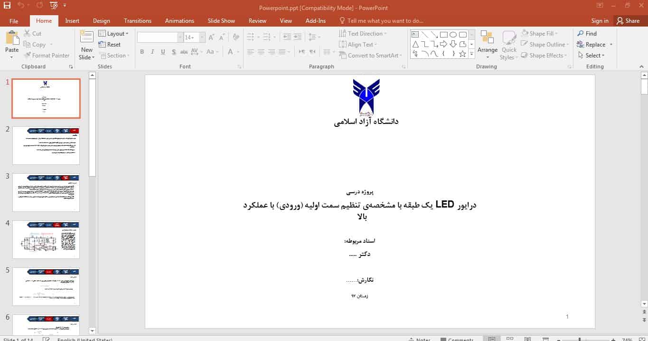Increase font size with the larger A icon
The width and height of the screenshot is (648, 341).
[x=211, y=37]
